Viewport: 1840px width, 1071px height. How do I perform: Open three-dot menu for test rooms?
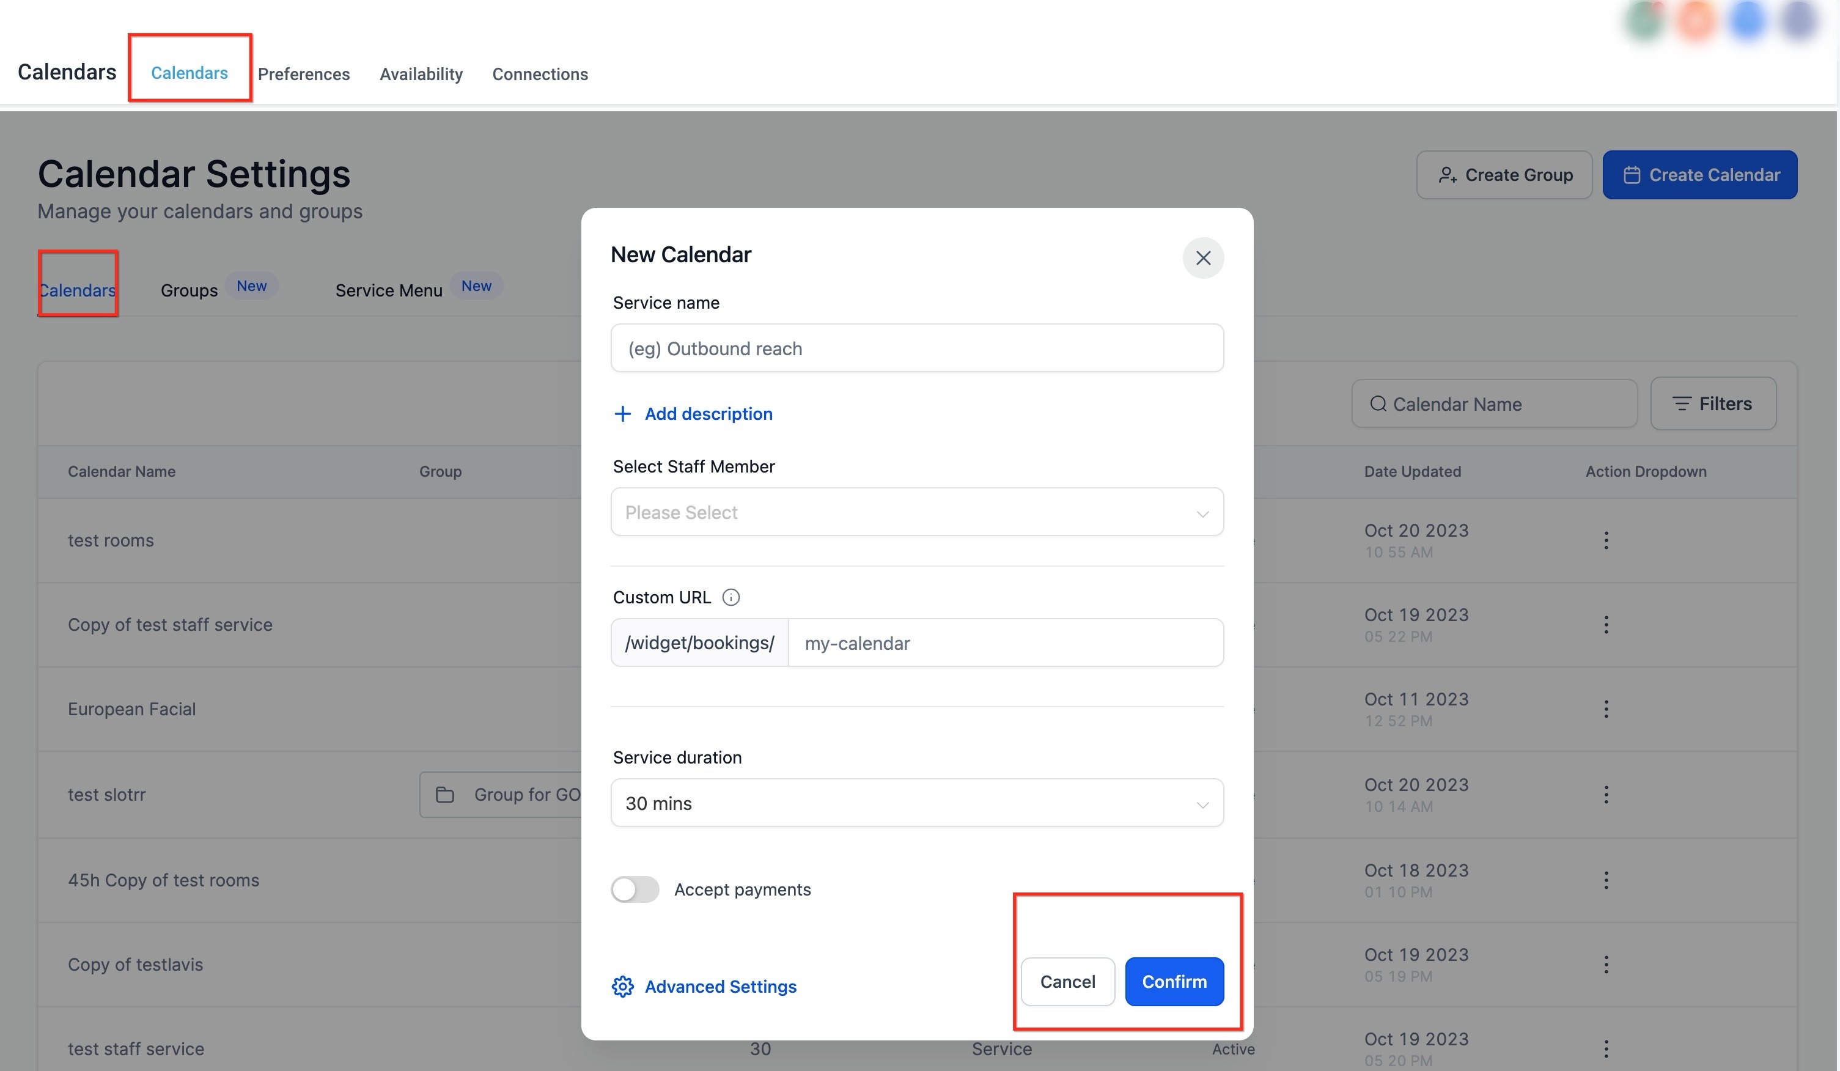click(1606, 540)
